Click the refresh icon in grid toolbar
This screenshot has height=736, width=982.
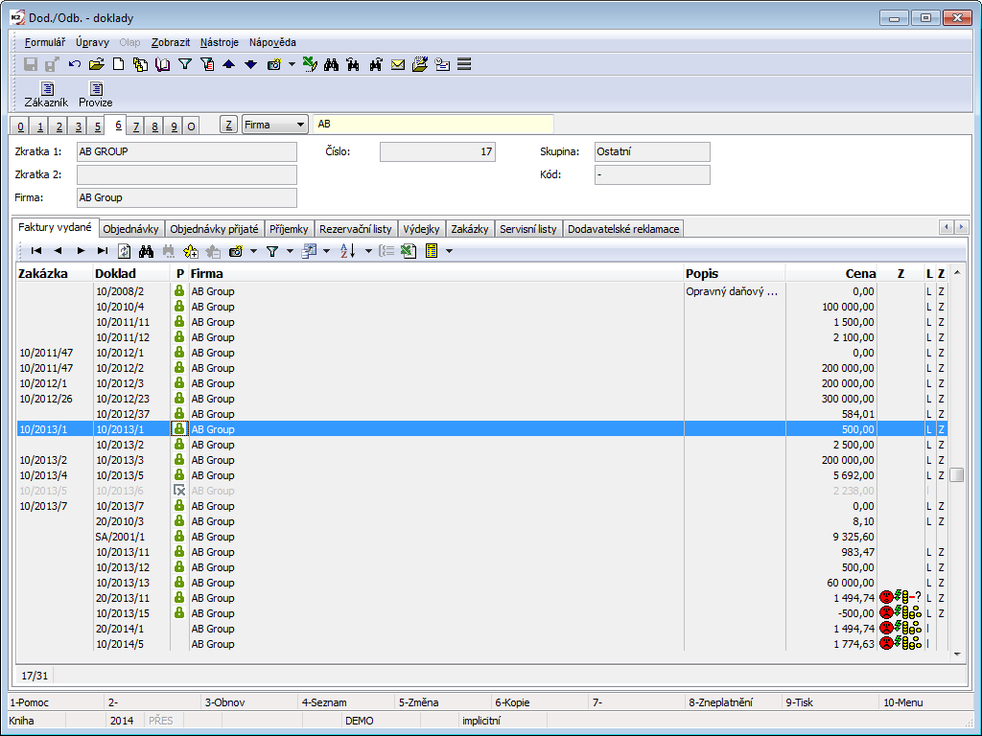(x=124, y=251)
